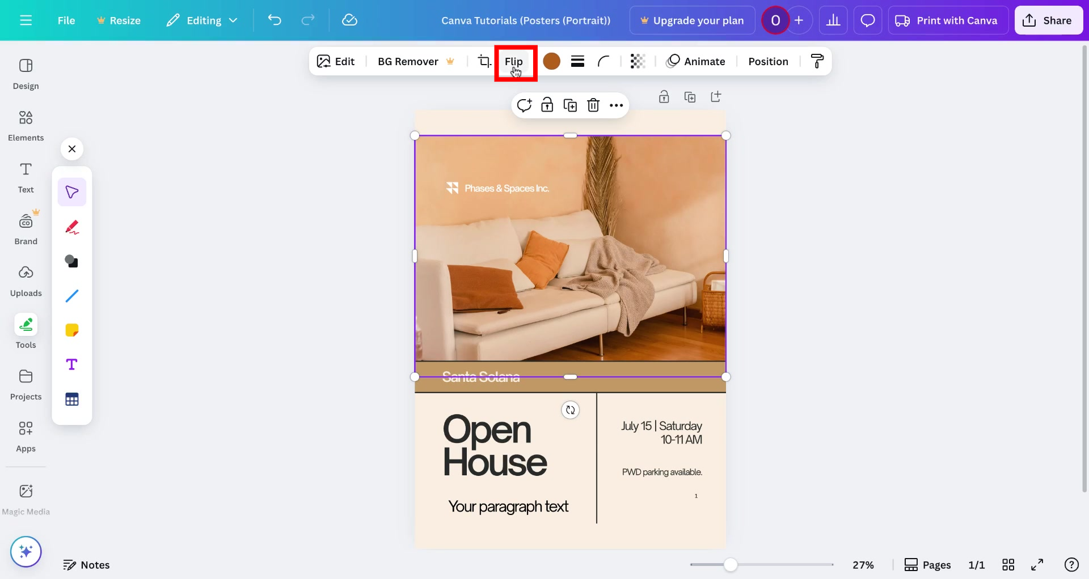The height and width of the screenshot is (579, 1089).
Task: Open the orange color swatch in the toolbar
Action: click(551, 61)
